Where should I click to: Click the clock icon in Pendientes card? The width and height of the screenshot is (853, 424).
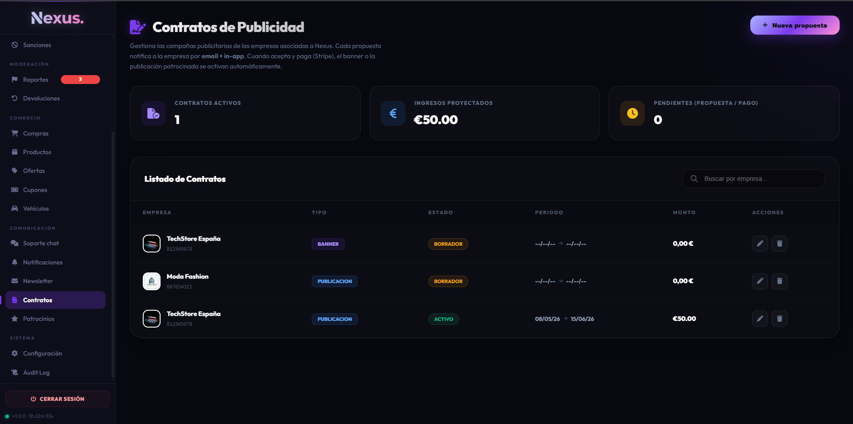632,113
